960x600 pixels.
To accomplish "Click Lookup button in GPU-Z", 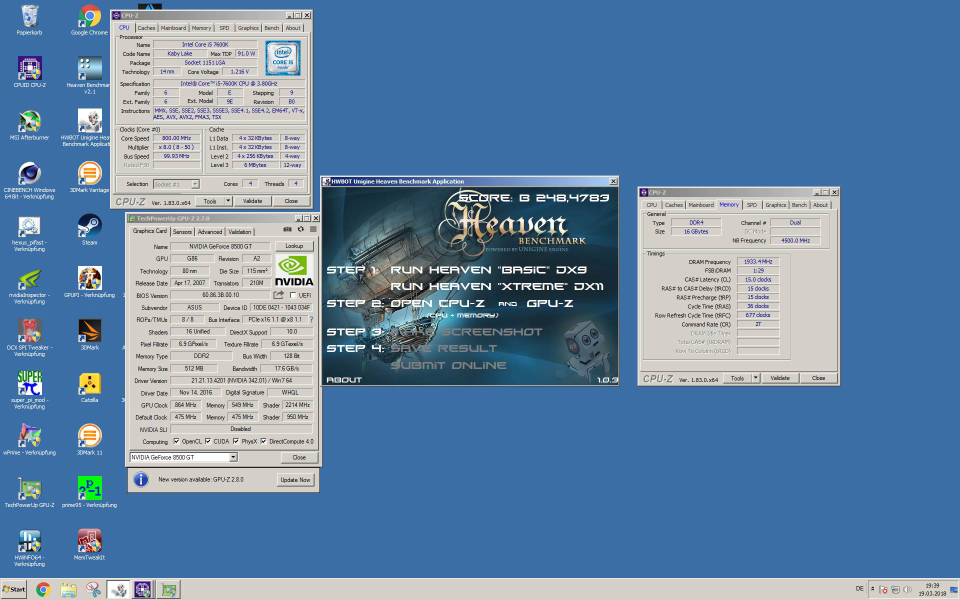I will click(x=294, y=246).
